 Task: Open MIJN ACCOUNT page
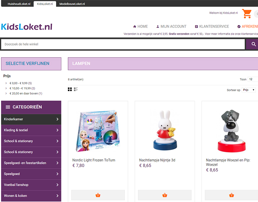point(171,27)
